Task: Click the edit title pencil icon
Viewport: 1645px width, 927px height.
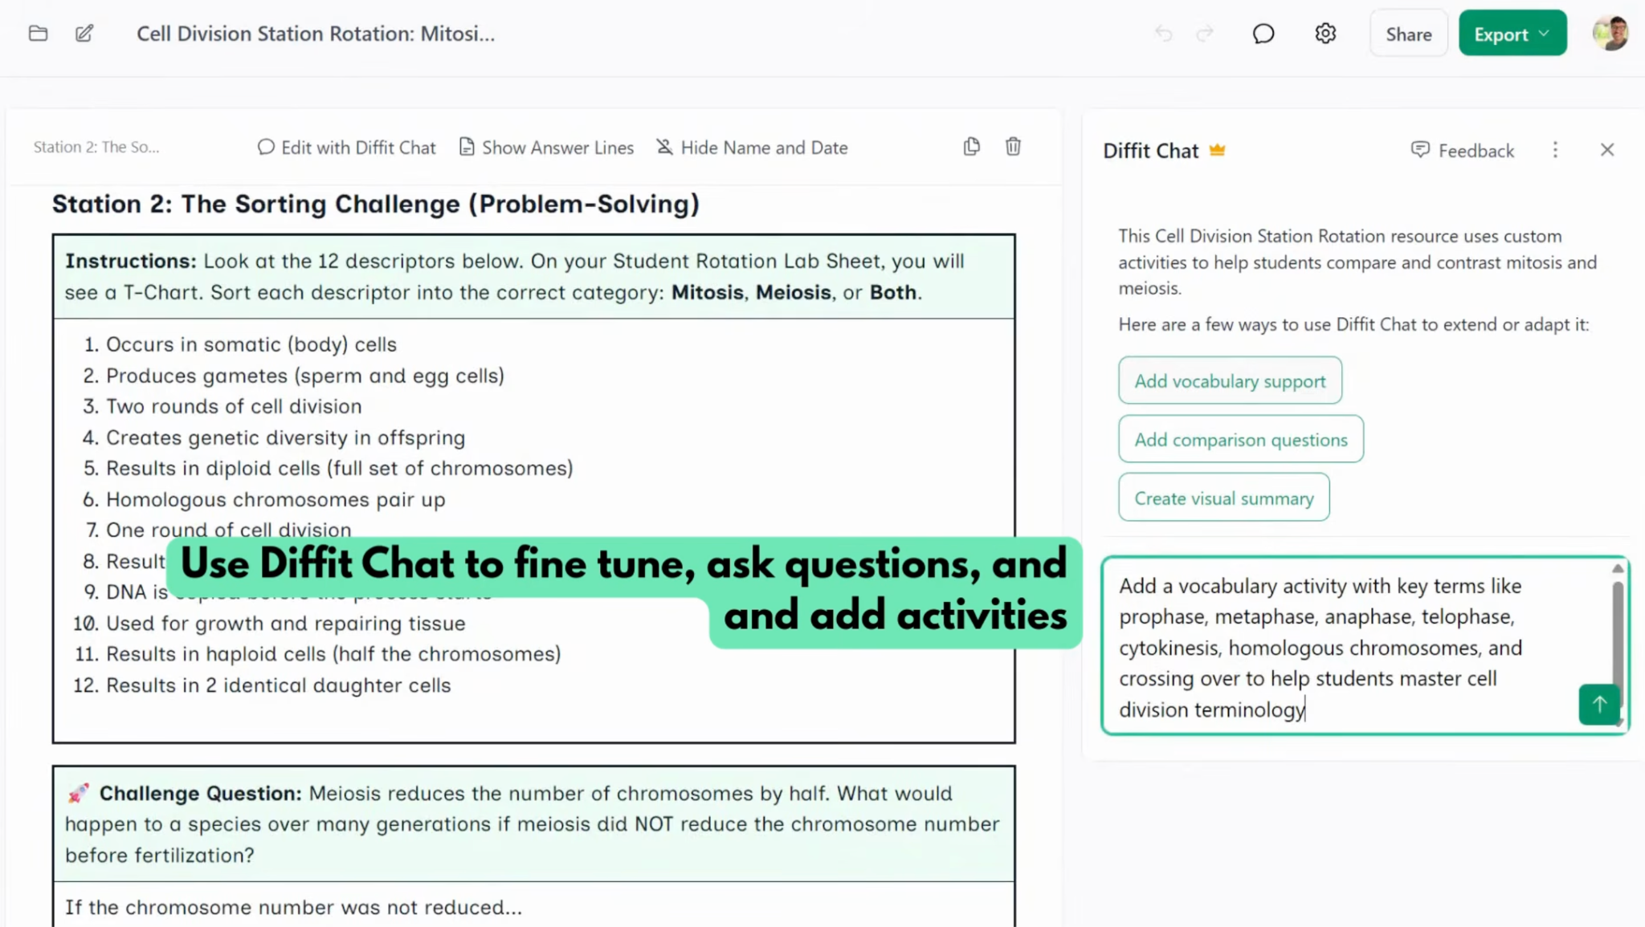Action: click(x=84, y=34)
